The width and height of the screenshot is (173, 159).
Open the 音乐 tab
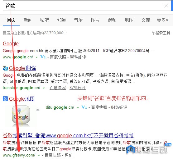78,20
